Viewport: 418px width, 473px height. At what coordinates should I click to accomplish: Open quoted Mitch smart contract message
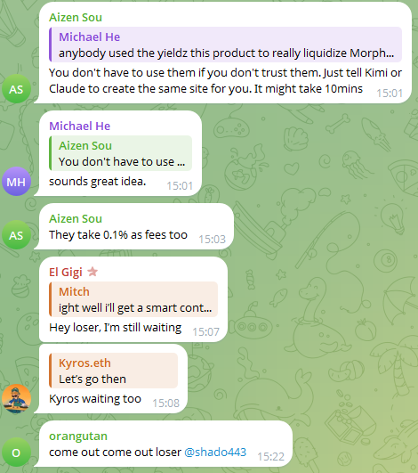[133, 299]
